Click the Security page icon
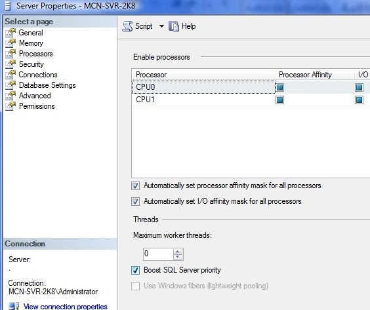370x310 pixels. pyautogui.click(x=10, y=64)
